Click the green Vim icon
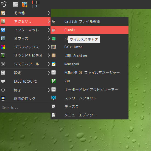Image resolution: width=151 pixels, height=151 pixels. coord(54,81)
